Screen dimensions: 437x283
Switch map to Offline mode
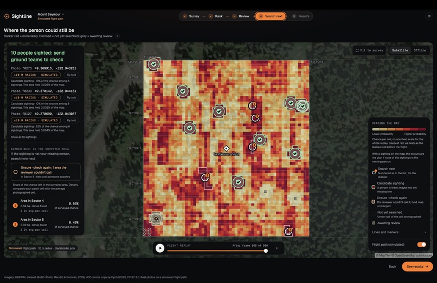[x=420, y=50]
